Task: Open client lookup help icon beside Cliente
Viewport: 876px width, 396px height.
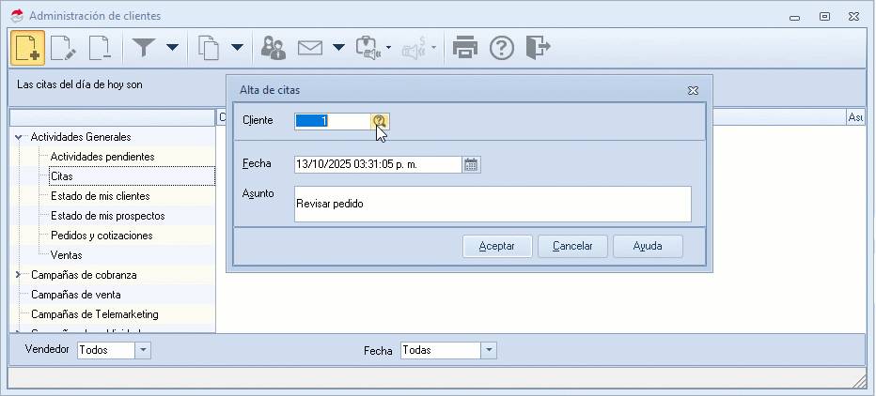Action: 379,121
